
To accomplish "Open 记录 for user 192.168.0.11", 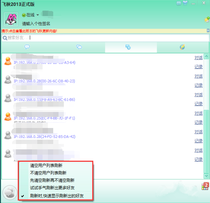I will (x=199, y=104).
